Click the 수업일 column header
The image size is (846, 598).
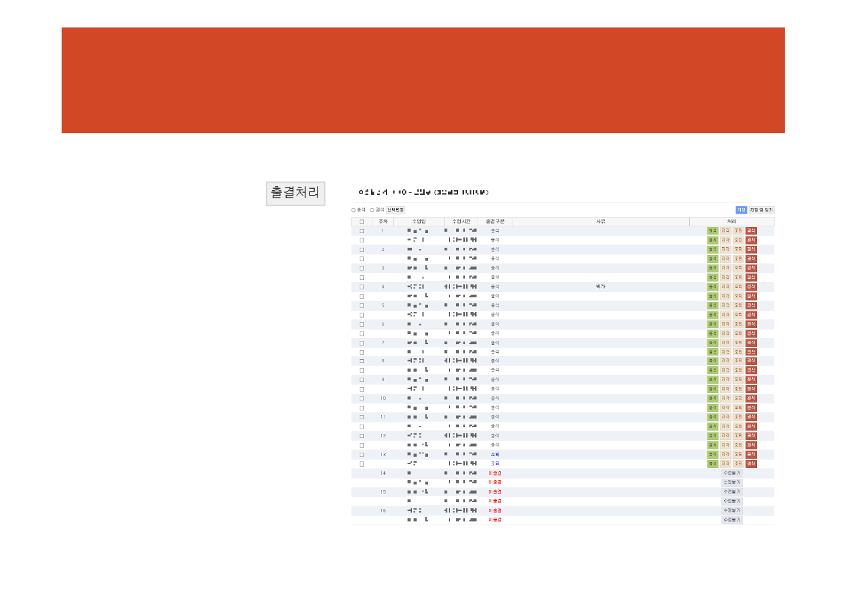pyautogui.click(x=419, y=222)
